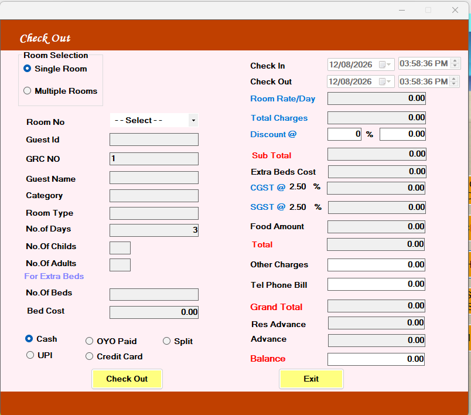Click the Total value field
The image size is (471, 415).
click(x=376, y=244)
